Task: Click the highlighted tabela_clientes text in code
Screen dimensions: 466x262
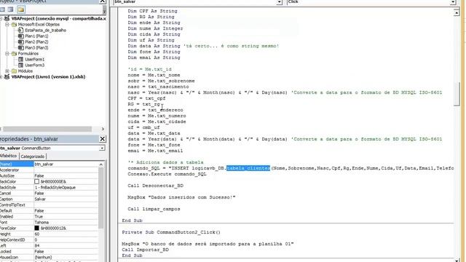Action: 248,168
